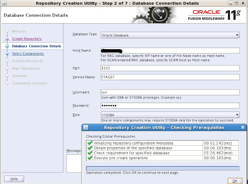This screenshot has height=184, width=248.
Task: Click OK to continue to next page
Action: 235,181
